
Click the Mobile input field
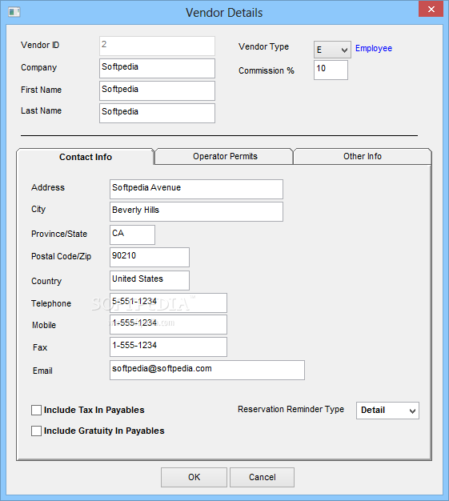click(x=168, y=325)
